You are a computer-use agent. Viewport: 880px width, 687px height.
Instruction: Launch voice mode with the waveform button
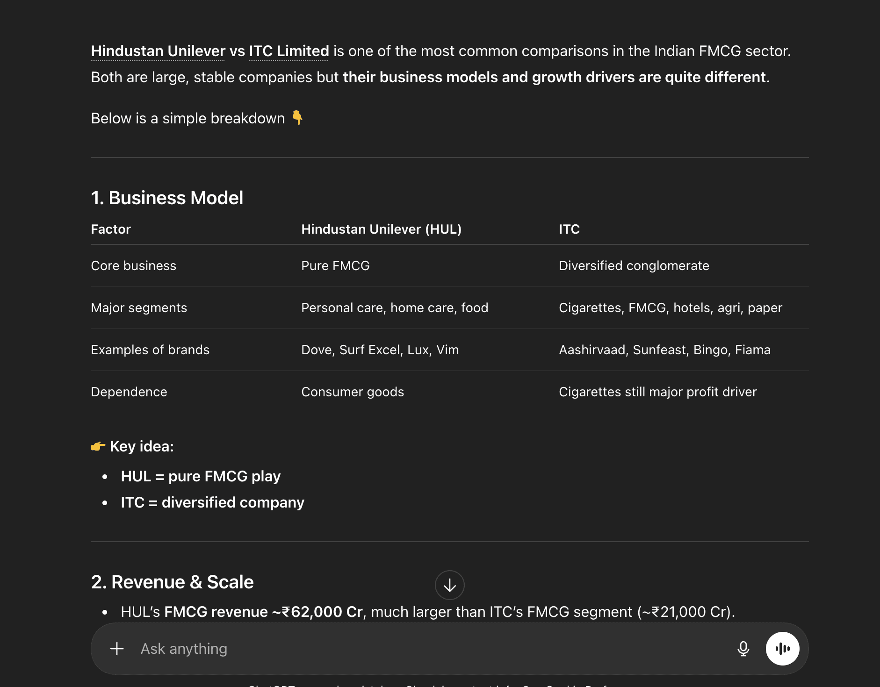782,649
